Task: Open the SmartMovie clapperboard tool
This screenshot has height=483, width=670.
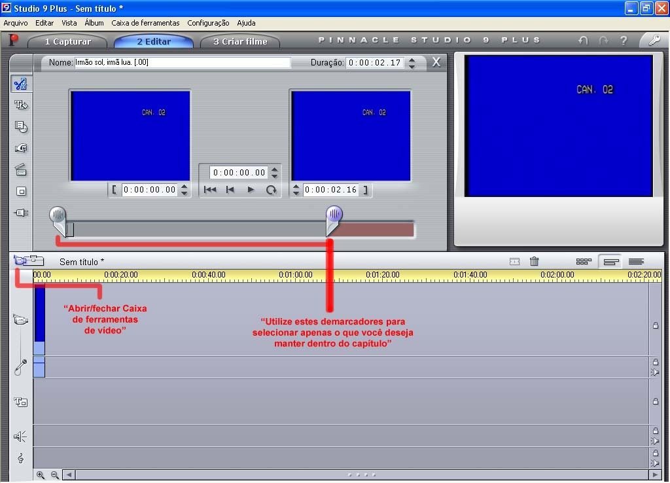Action: point(20,170)
